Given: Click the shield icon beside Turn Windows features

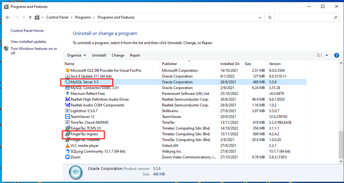Looking at the screenshot, I should (x=6, y=49).
